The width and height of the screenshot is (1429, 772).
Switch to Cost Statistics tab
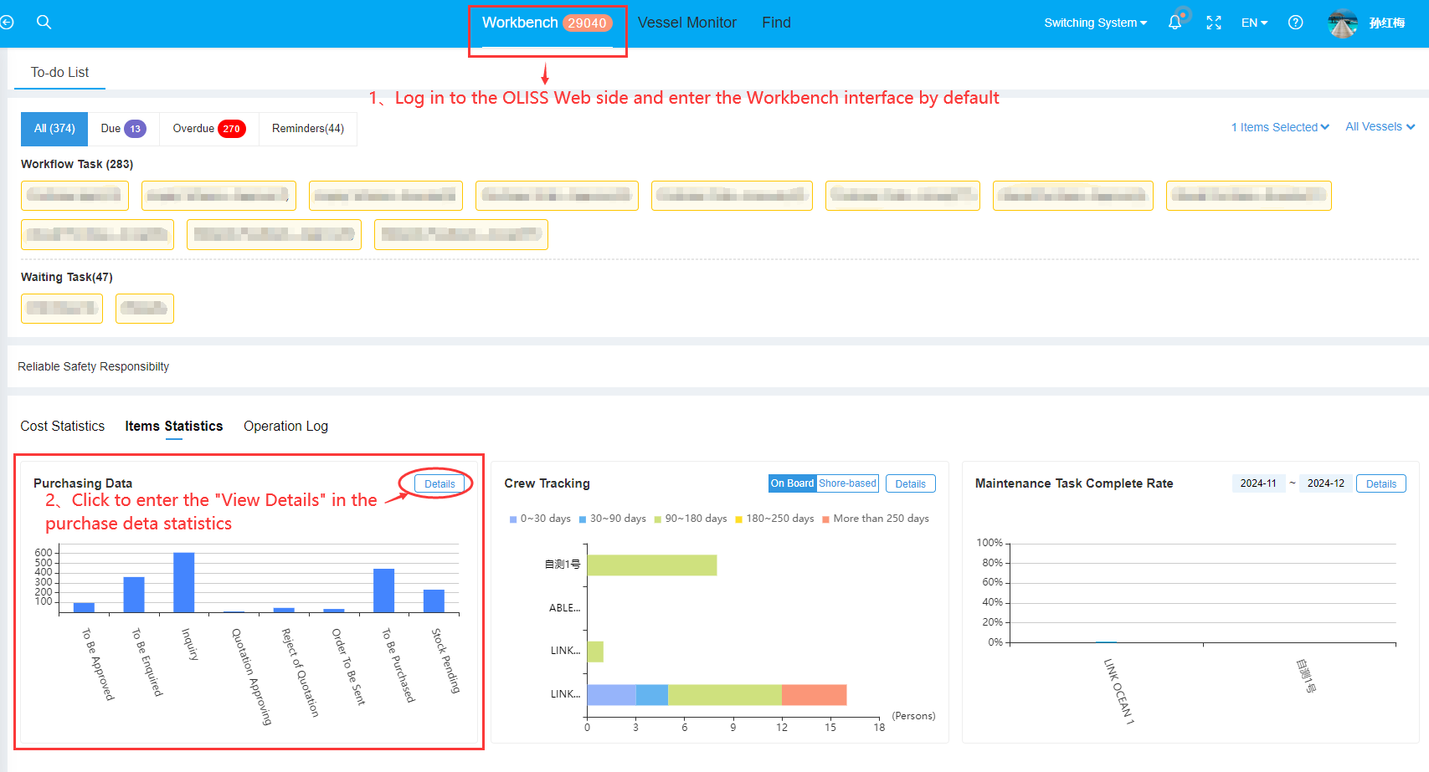(x=63, y=426)
